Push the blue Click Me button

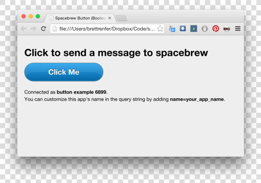[64, 72]
